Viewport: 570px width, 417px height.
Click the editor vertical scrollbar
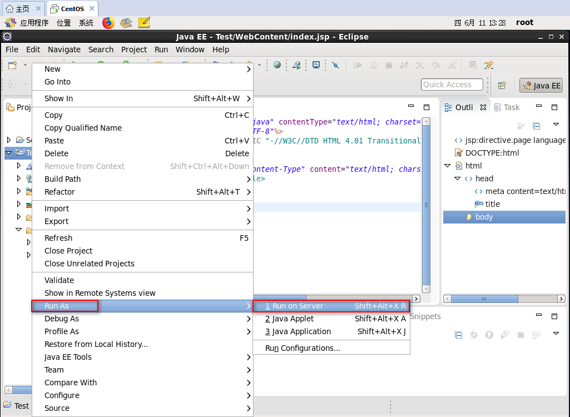(x=426, y=206)
